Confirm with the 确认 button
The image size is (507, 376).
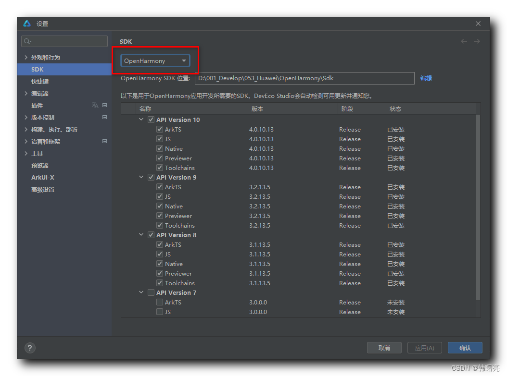pyautogui.click(x=465, y=348)
